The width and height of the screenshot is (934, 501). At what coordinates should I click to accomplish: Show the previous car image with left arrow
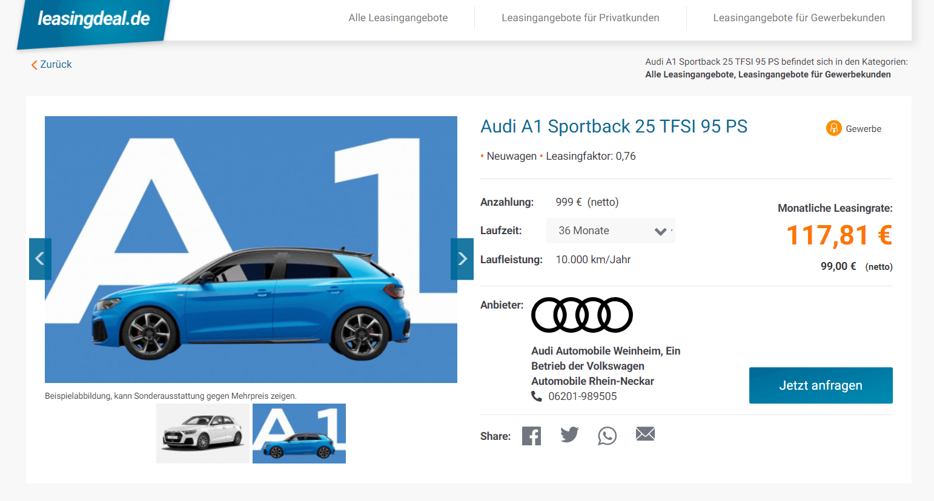click(x=40, y=259)
